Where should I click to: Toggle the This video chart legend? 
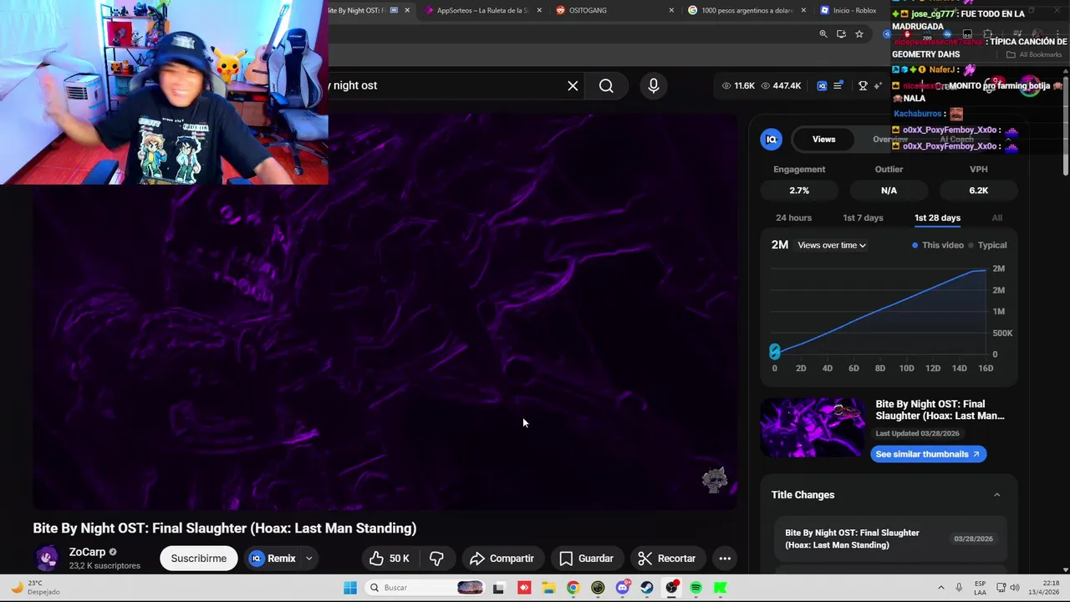point(938,245)
